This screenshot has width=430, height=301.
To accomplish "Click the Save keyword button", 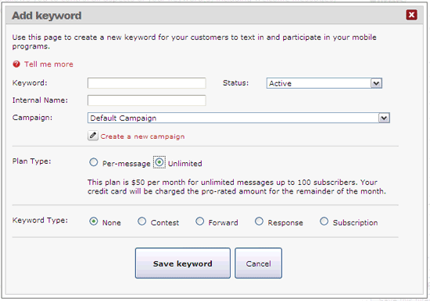I will (183, 264).
